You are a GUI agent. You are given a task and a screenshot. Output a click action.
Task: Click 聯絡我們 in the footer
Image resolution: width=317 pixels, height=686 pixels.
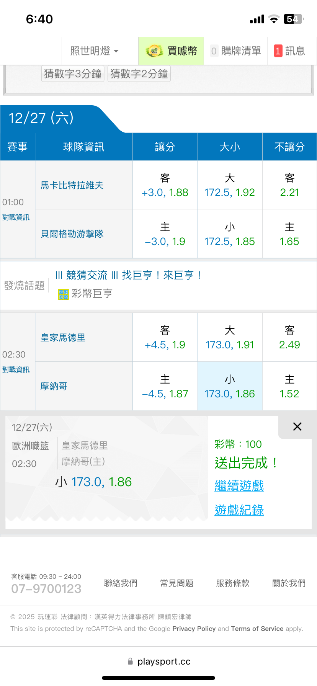click(121, 583)
